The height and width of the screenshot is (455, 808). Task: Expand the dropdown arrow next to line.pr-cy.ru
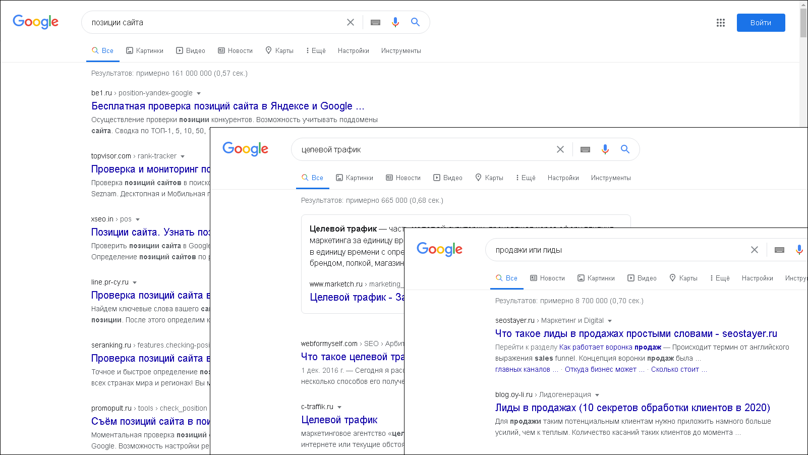[x=135, y=282]
